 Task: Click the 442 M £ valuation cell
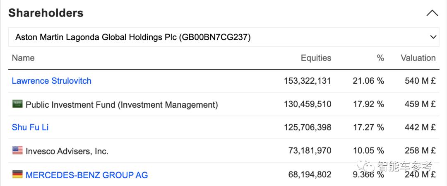click(420, 127)
